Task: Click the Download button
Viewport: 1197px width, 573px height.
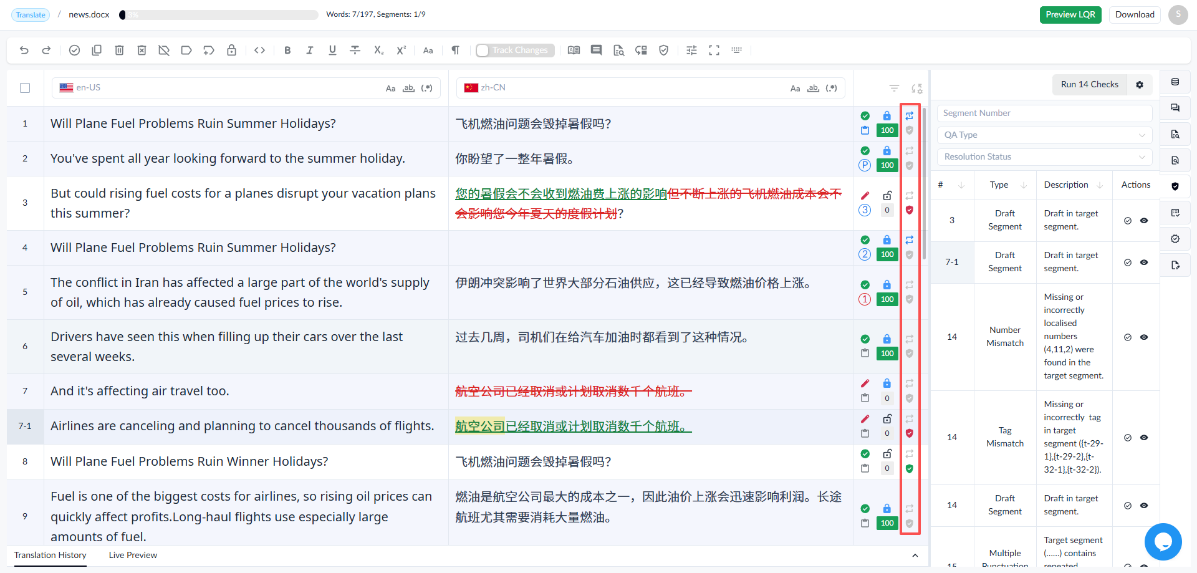Action: pyautogui.click(x=1135, y=15)
